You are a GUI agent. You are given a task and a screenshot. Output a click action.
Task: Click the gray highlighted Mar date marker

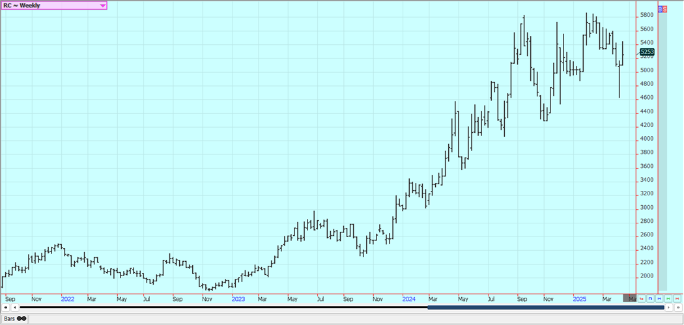pos(630,298)
